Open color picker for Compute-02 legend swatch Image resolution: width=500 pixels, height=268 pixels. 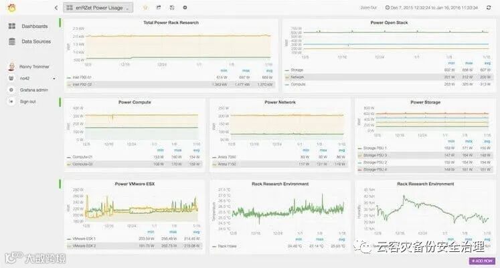tap(69, 164)
